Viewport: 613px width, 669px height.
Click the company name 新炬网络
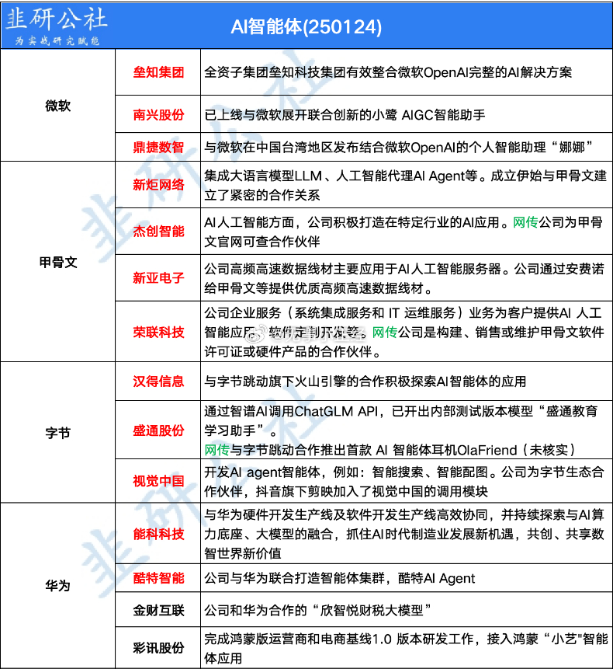[158, 184]
